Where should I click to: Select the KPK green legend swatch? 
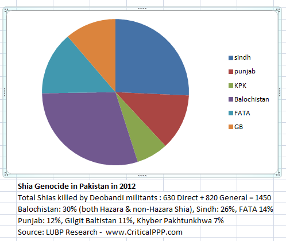231,85
